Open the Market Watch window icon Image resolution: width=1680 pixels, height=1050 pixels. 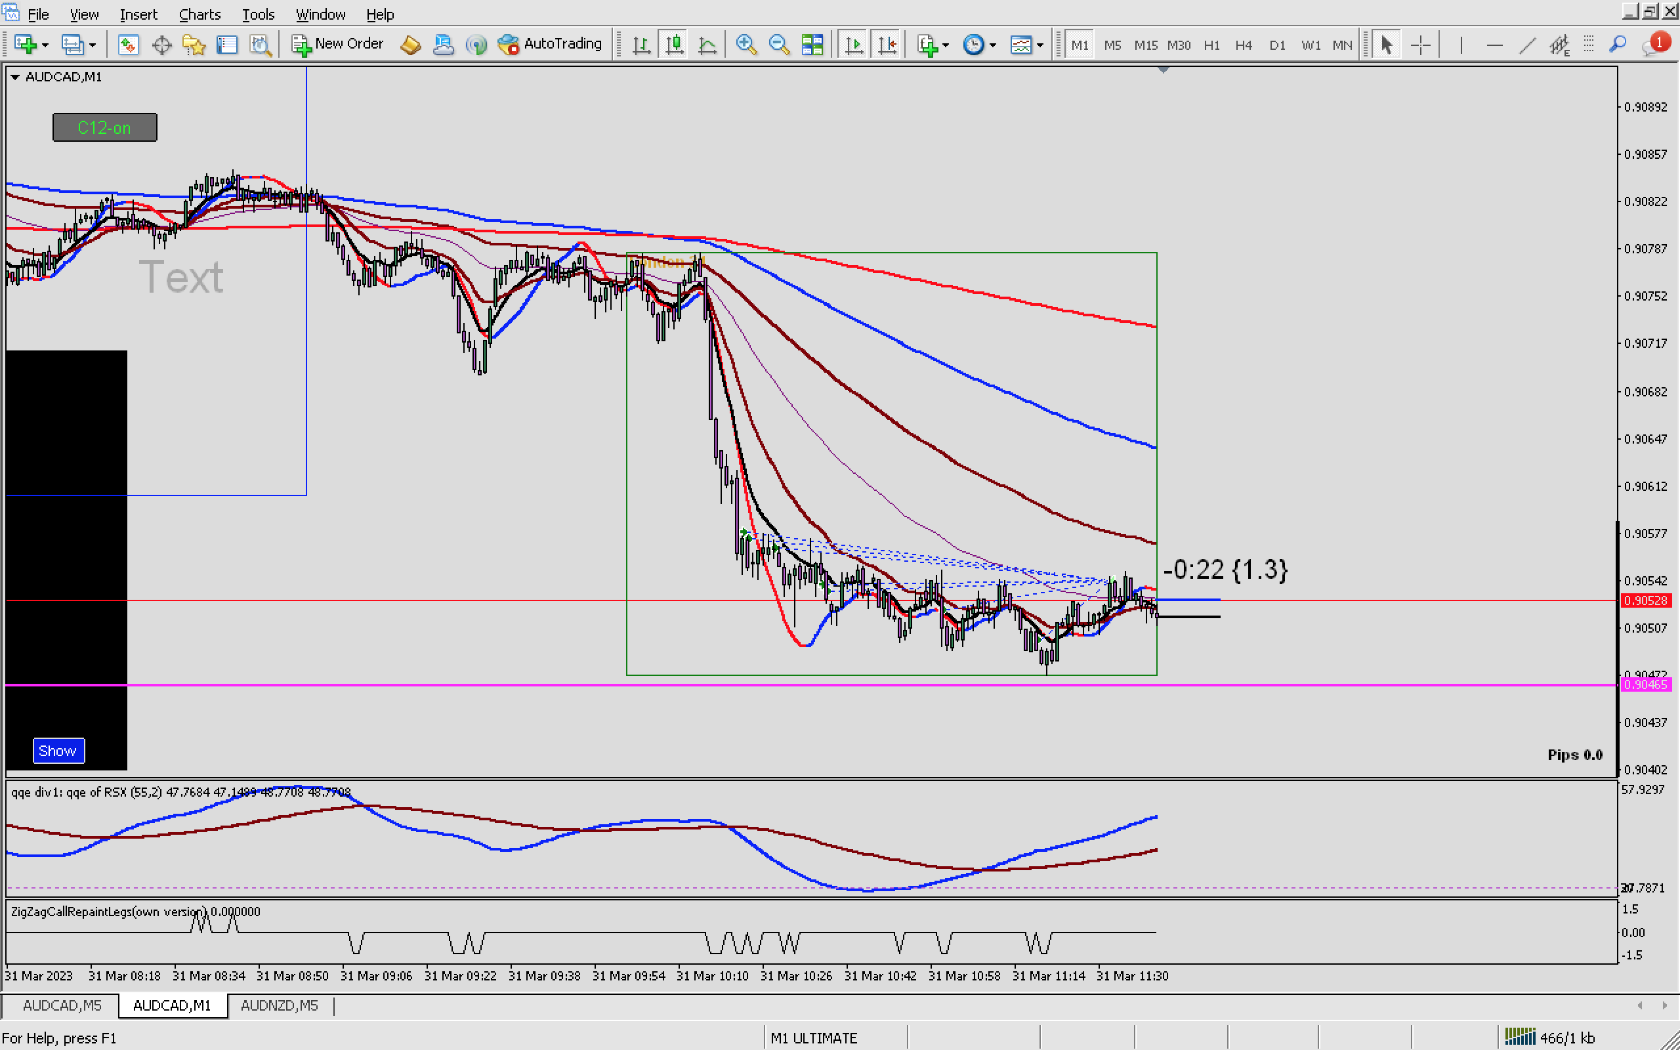click(x=127, y=45)
